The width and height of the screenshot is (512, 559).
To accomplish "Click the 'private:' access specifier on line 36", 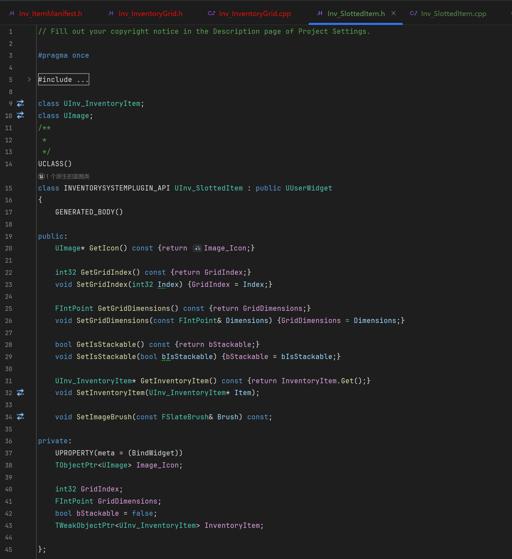I will tap(55, 441).
